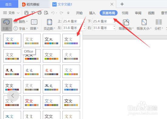
Task: Switch to the 视图 ribbon tab
Action: click(x=151, y=13)
